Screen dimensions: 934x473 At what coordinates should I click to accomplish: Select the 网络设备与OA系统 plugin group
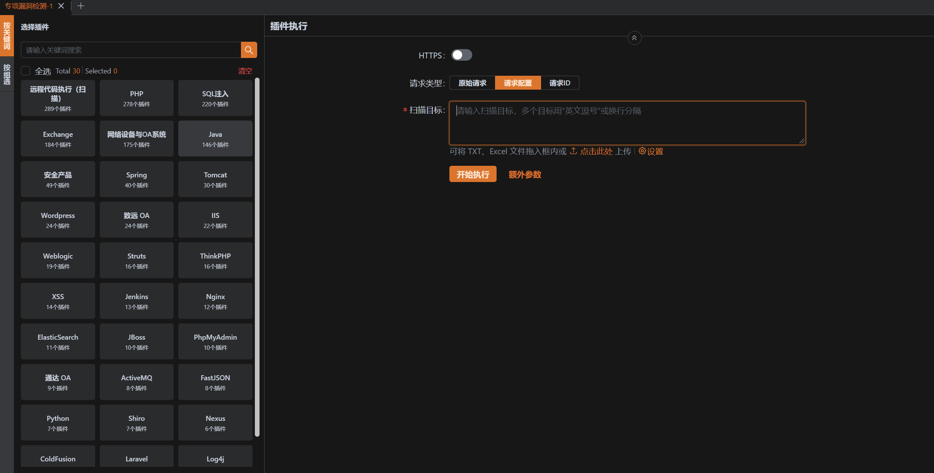[x=137, y=139]
